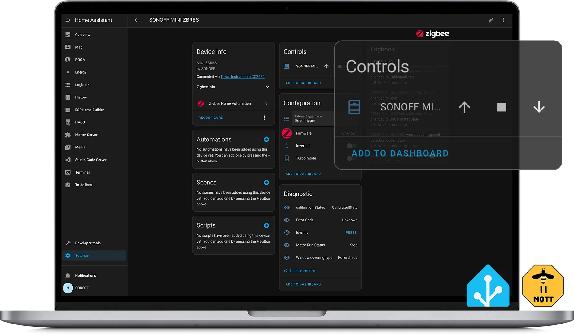Toggle the eye icon for calibration Status
The height and width of the screenshot is (335, 574).
pyautogui.click(x=287, y=208)
